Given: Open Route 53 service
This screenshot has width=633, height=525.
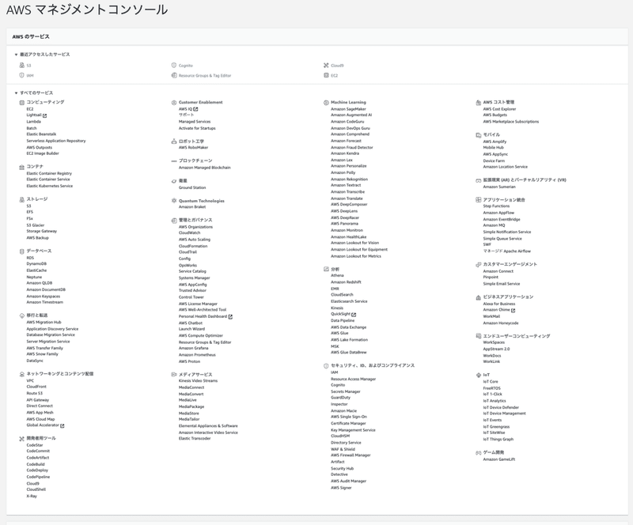Looking at the screenshot, I should pos(34,393).
